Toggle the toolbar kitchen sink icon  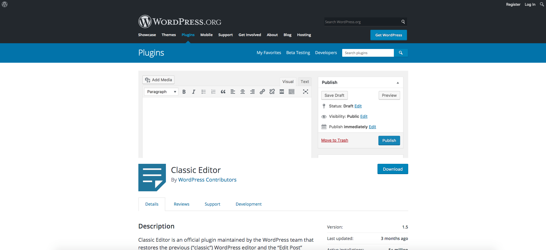click(291, 92)
